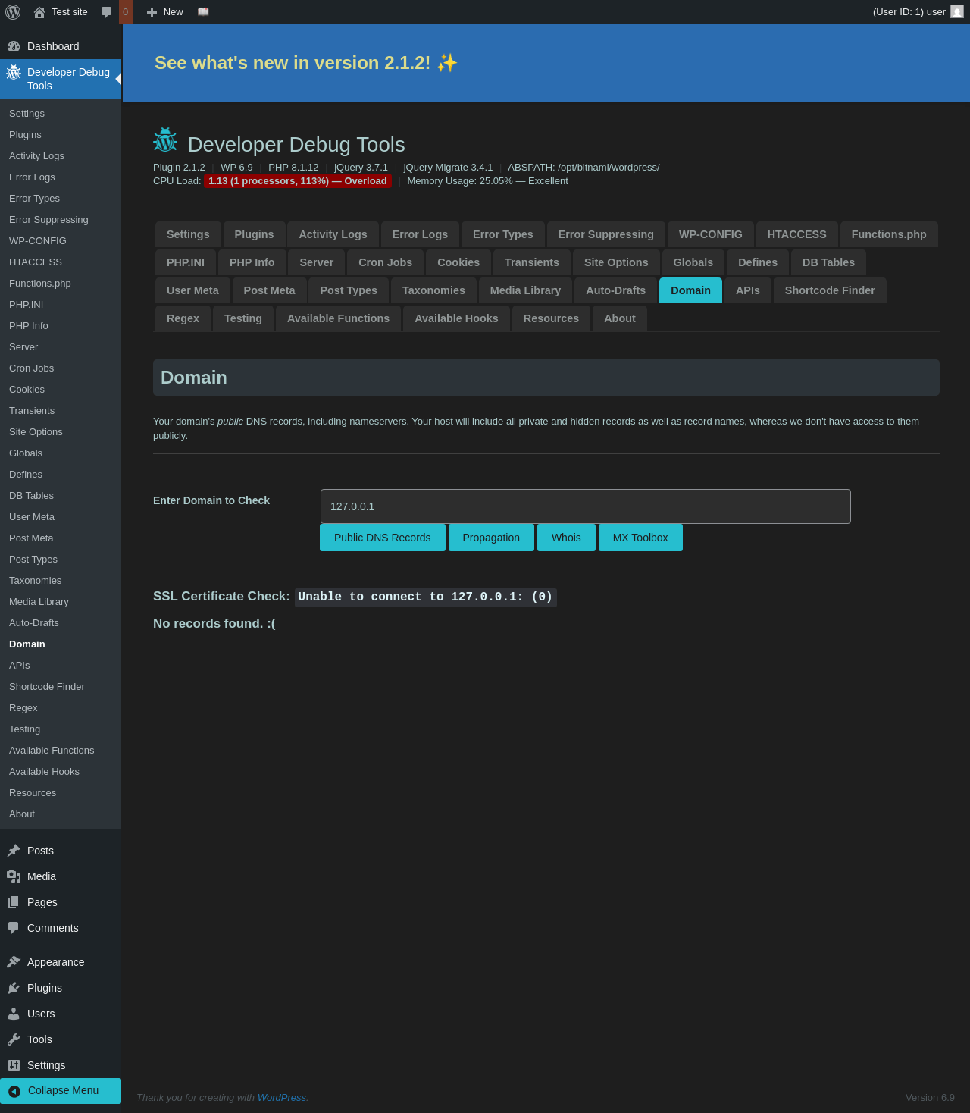
Task: Open Appearance via the paintbrush icon
Action: 14,962
